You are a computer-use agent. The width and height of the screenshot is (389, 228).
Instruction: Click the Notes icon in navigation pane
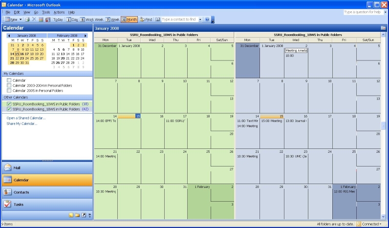[x=71, y=215]
